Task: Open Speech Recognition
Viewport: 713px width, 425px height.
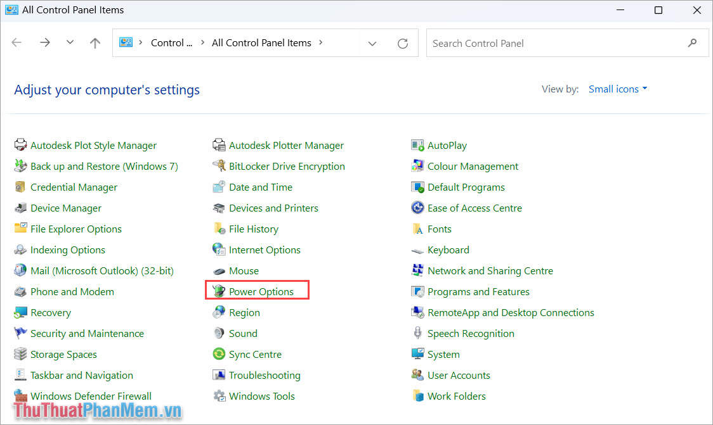Action: [x=469, y=333]
